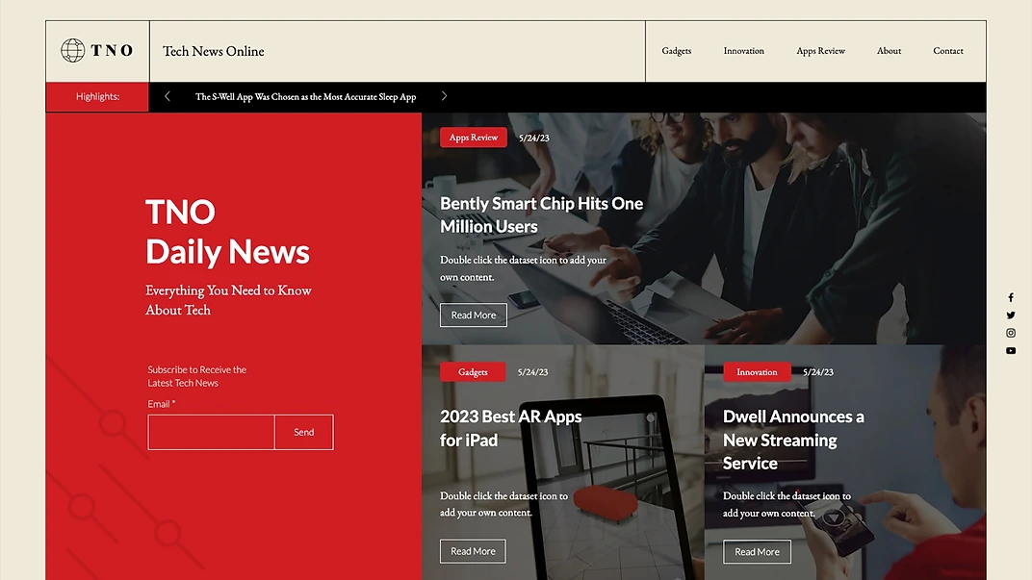Click Read More on 2023 Best AR Apps
This screenshot has height=580, width=1032.
pyautogui.click(x=472, y=550)
